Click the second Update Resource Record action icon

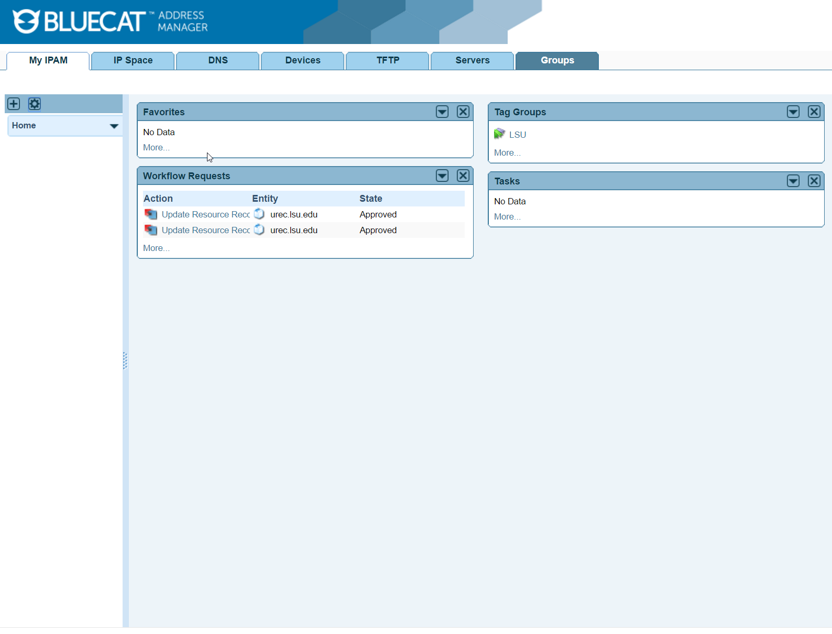(151, 230)
